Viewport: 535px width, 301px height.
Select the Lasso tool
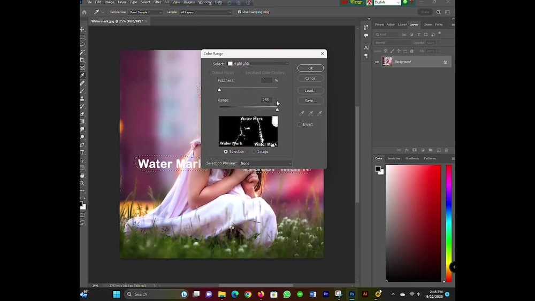pos(82,45)
